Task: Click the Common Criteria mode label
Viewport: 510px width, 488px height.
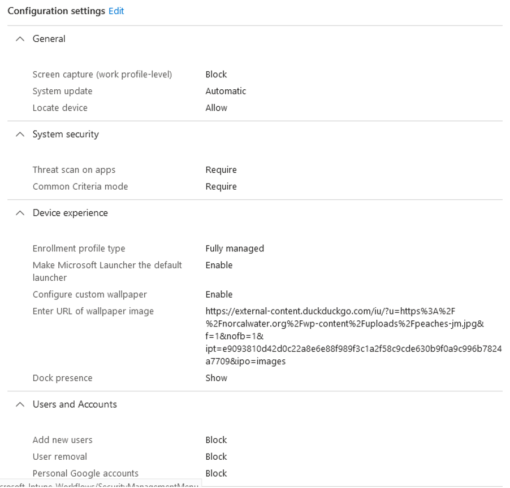Action: (x=80, y=186)
